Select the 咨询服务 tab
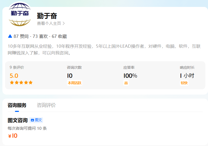This screenshot has height=146, width=208. tap(17, 105)
